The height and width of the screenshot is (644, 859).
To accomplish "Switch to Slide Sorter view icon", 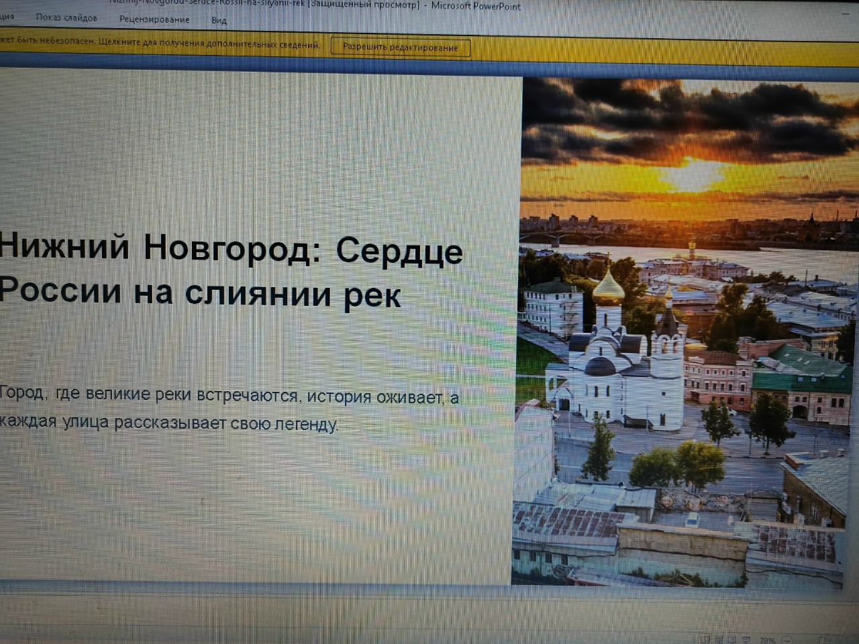I will (x=719, y=639).
